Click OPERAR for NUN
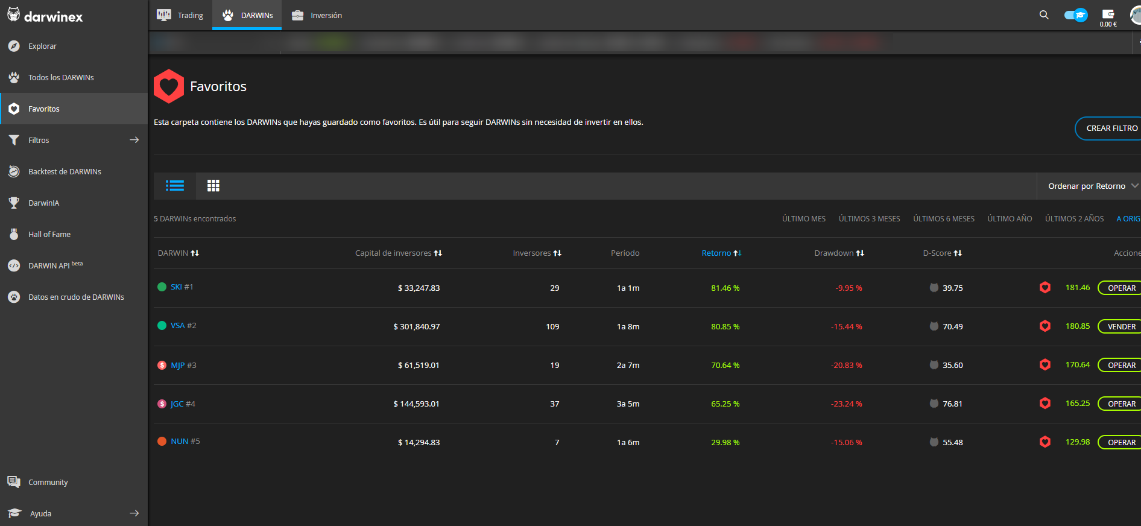Viewport: 1141px width, 526px height. point(1120,442)
